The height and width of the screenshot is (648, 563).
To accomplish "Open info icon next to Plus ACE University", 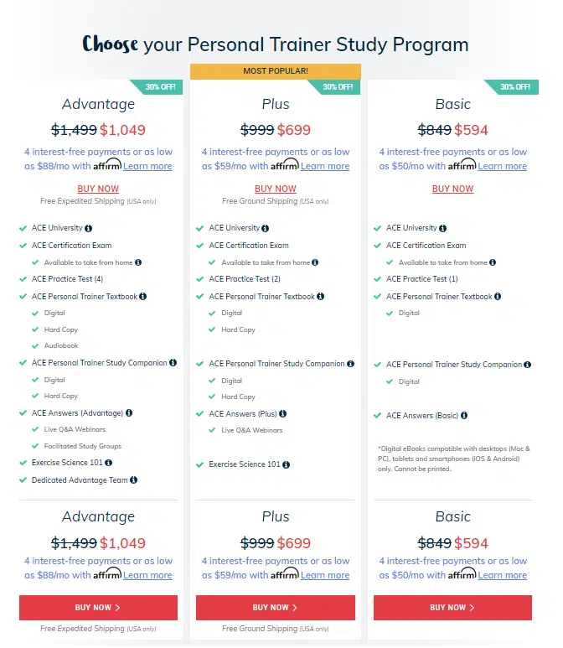I will [266, 228].
